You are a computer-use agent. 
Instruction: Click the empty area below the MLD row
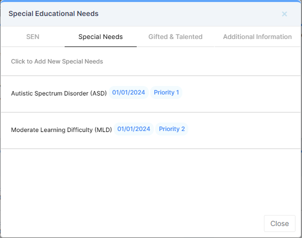tap(150, 180)
